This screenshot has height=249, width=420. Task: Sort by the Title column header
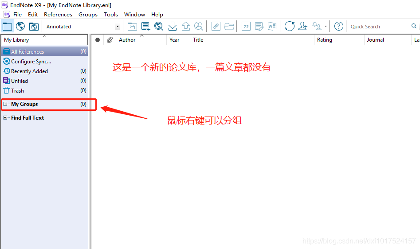coord(252,40)
